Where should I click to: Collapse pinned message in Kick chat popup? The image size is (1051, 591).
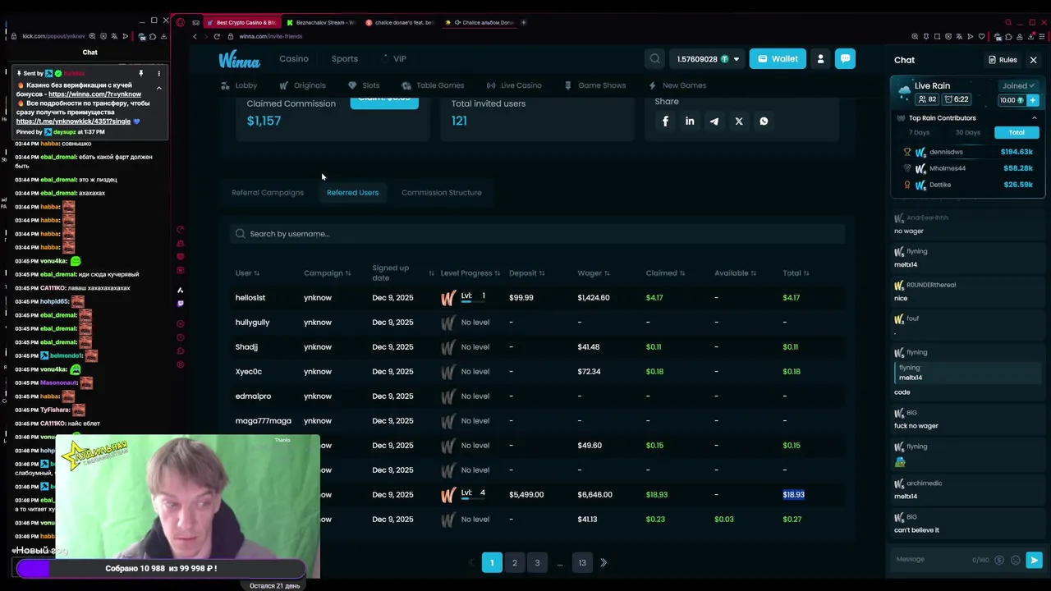point(159,88)
